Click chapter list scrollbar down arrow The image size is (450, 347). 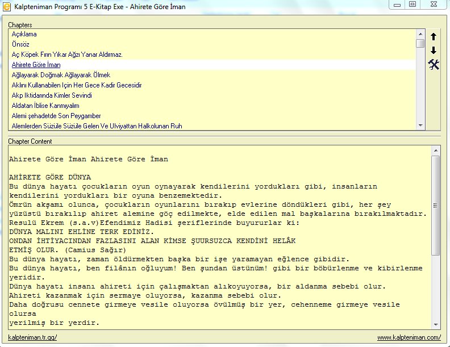pyautogui.click(x=420, y=126)
